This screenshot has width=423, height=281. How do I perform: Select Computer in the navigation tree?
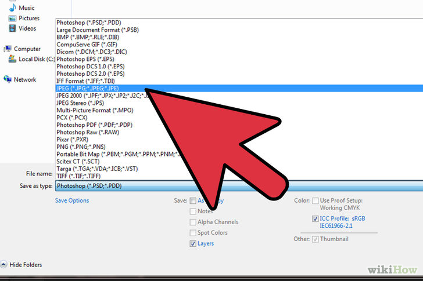click(x=27, y=49)
